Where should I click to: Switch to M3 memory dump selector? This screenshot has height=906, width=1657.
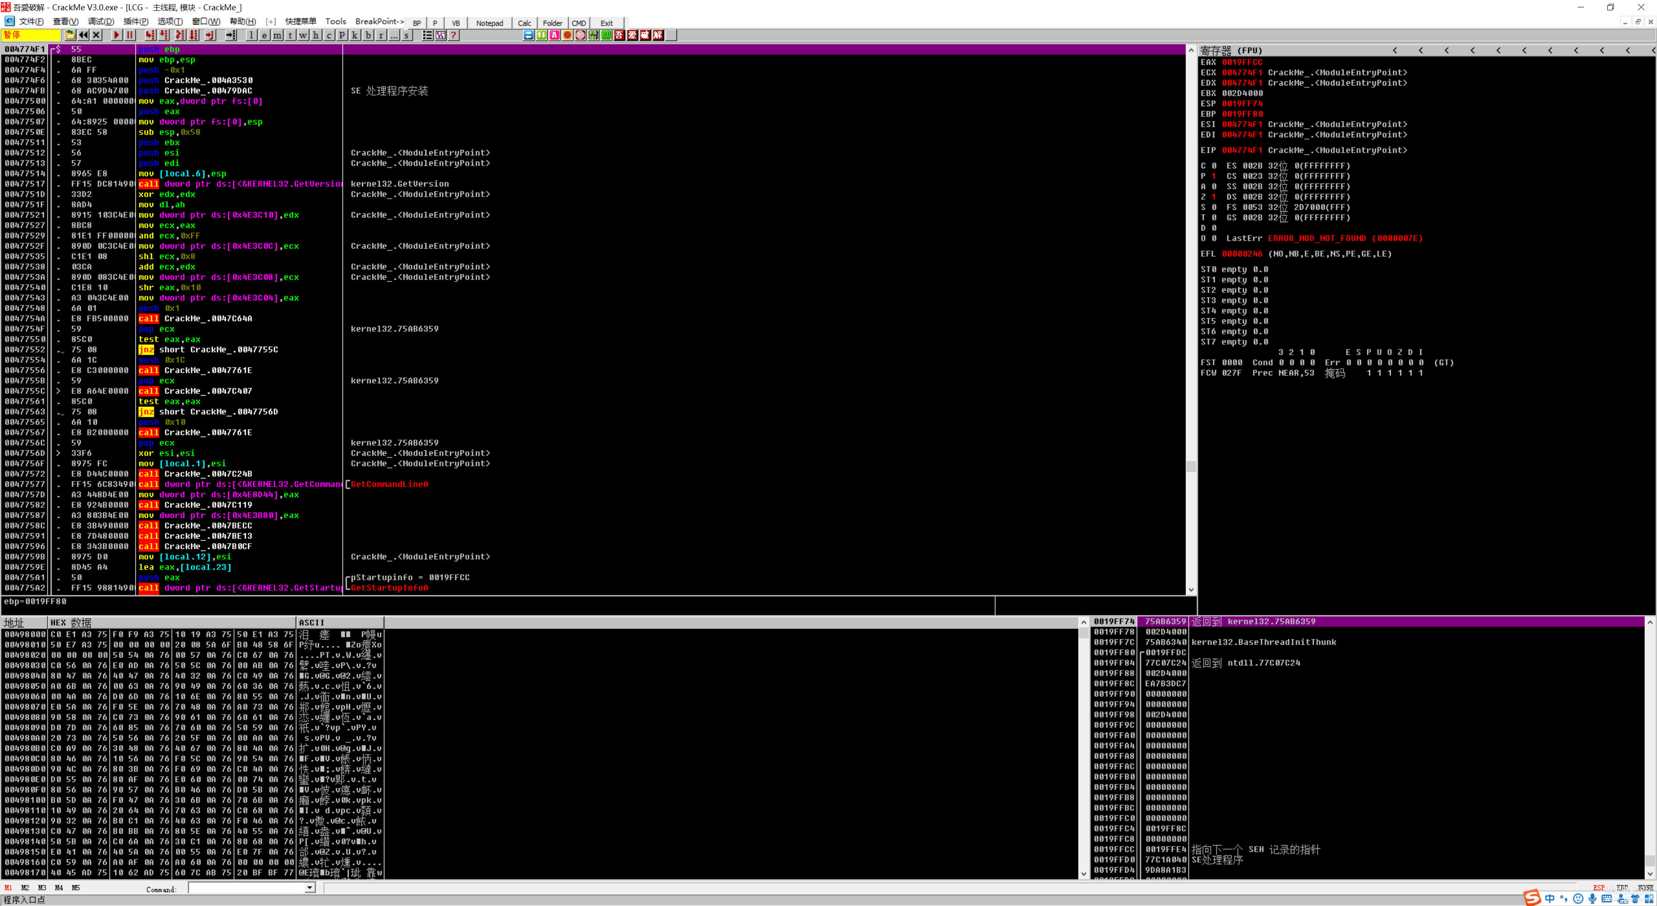pos(42,888)
